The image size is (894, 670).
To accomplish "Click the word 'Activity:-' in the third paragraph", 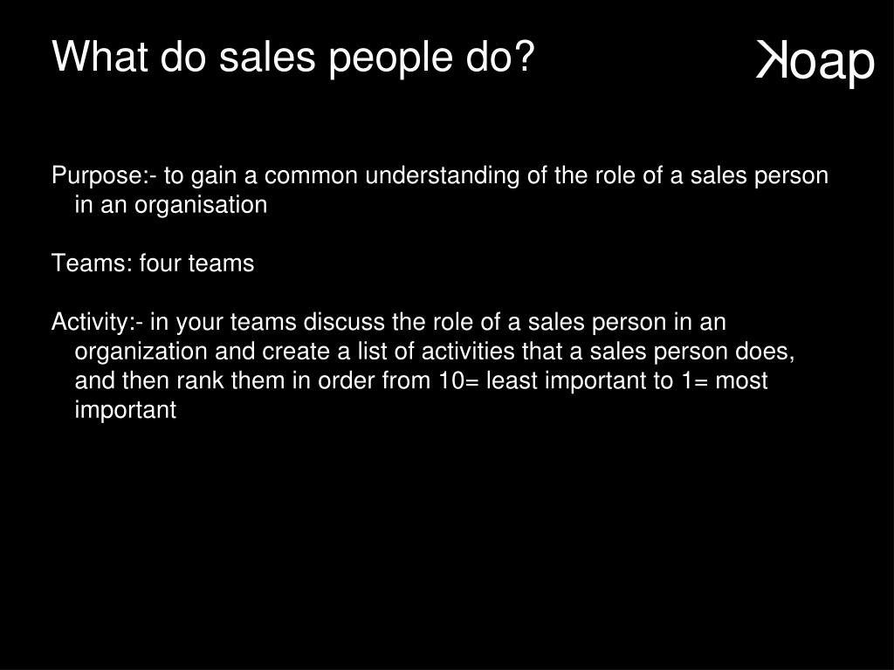I will (97, 324).
